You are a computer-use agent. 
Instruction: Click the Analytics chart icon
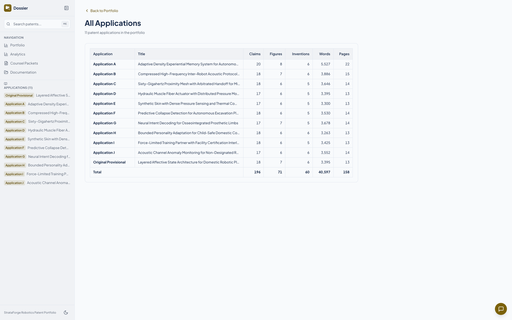click(6, 54)
